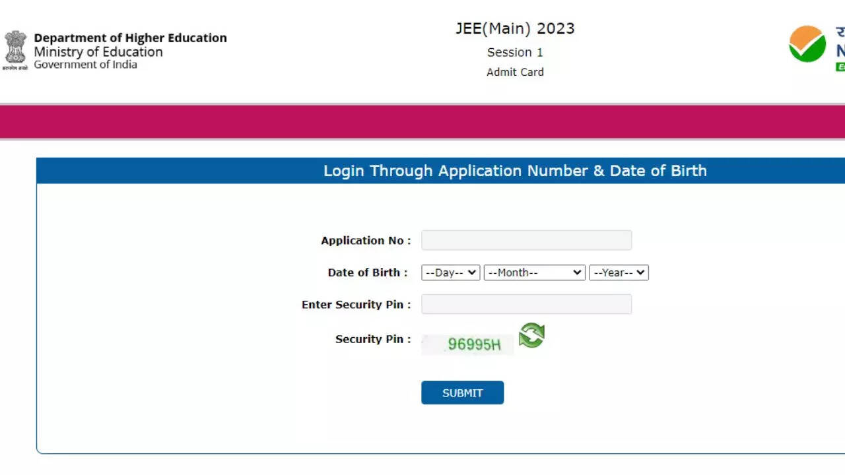This screenshot has height=475, width=845.
Task: Click the Government of India text
Action: pyautogui.click(x=86, y=65)
